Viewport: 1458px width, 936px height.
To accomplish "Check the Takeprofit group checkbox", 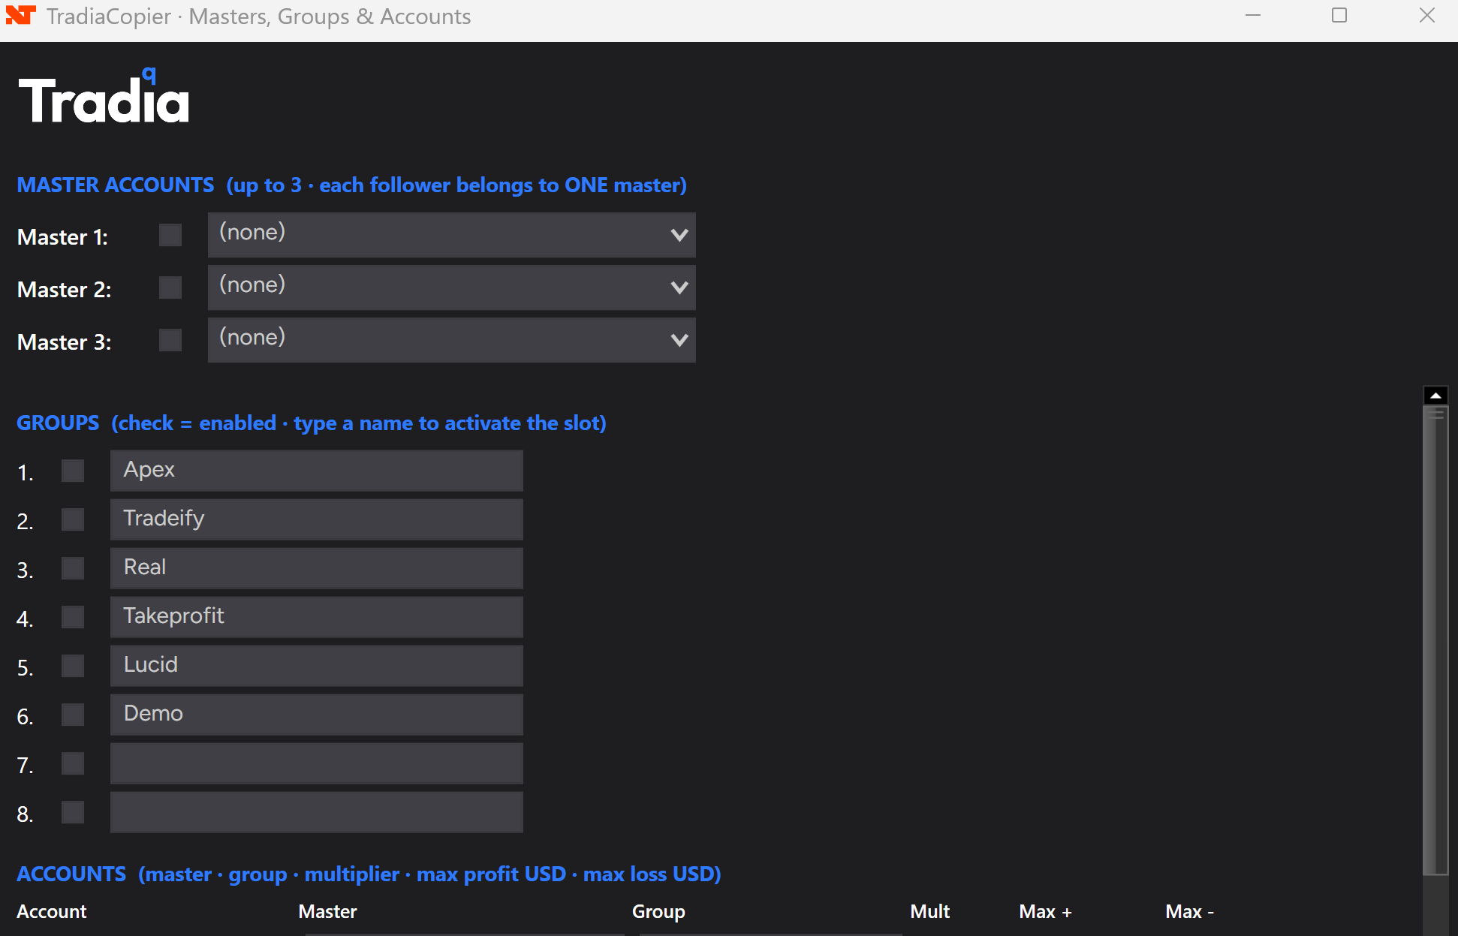I will (73, 617).
